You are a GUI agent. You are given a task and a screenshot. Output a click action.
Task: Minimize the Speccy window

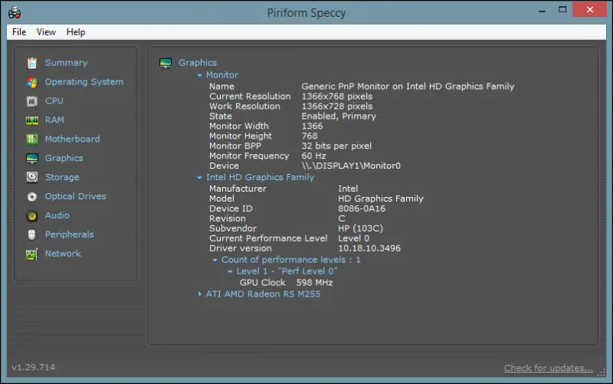[542, 11]
